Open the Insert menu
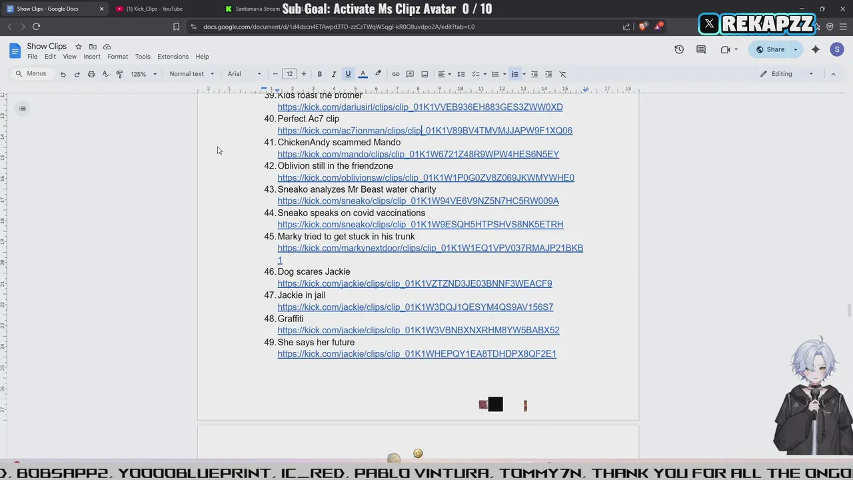The height and width of the screenshot is (480, 853). click(x=92, y=57)
